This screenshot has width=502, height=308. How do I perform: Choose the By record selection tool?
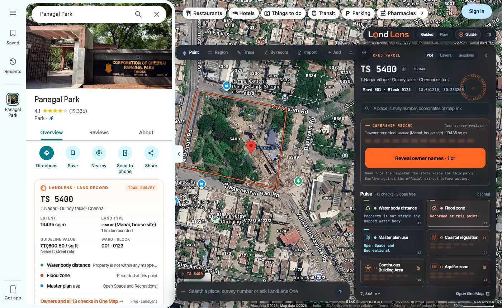[x=276, y=52]
